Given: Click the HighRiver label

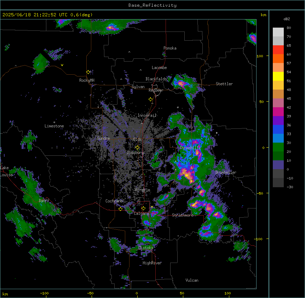Looking at the screenshot, I should 152,263.
